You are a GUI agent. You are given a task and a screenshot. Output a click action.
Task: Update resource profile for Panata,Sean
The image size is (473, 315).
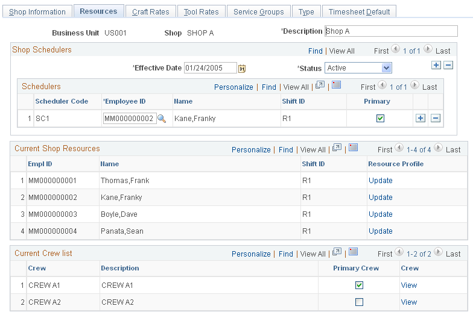click(380, 231)
